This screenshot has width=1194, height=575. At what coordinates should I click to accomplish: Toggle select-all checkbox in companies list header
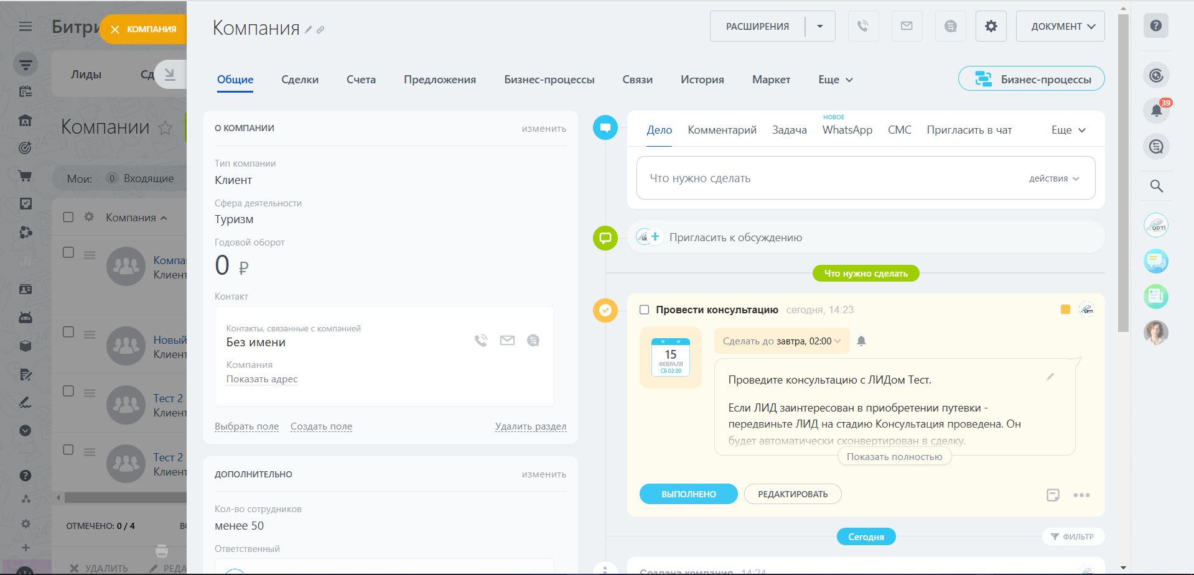coord(68,217)
